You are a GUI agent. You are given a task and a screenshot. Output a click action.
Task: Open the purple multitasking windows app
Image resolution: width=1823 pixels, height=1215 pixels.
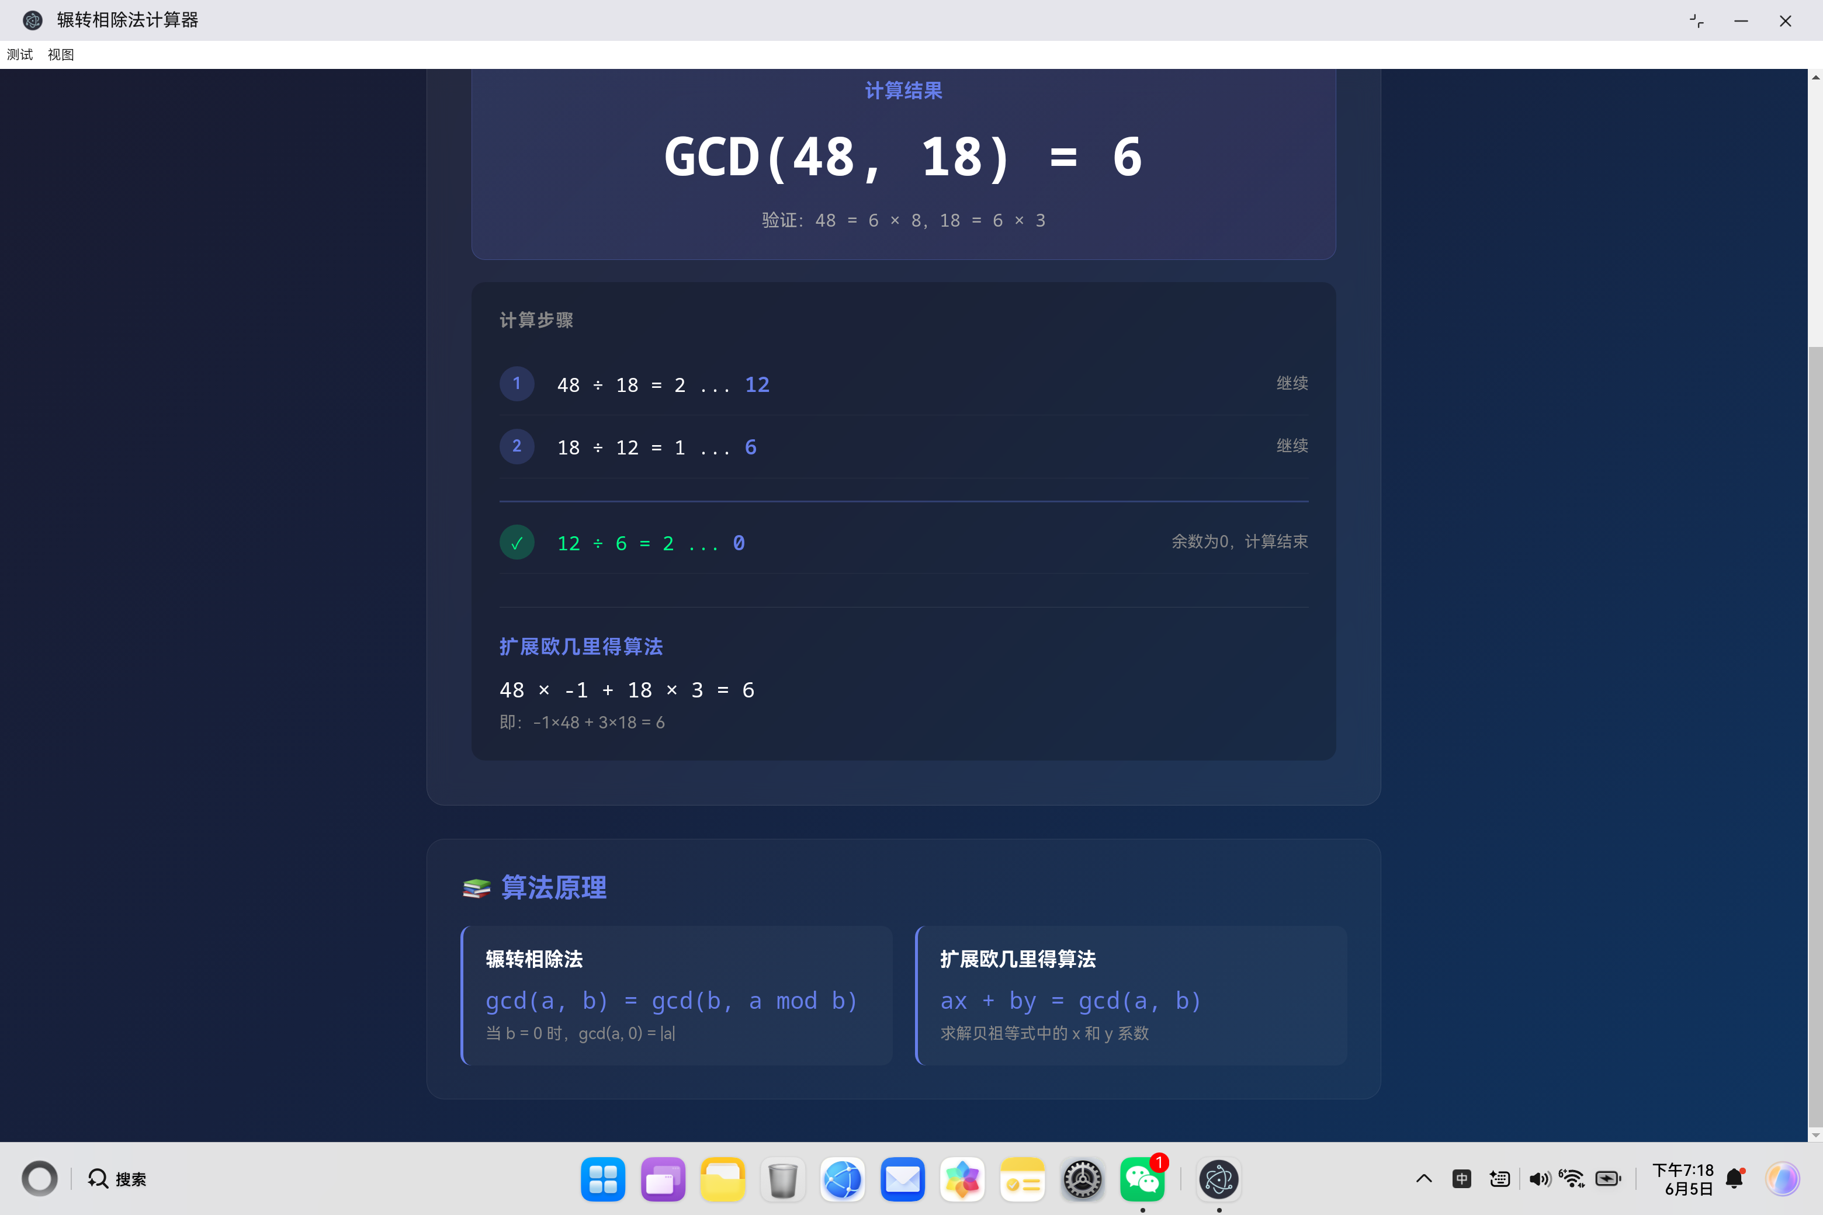(x=663, y=1179)
